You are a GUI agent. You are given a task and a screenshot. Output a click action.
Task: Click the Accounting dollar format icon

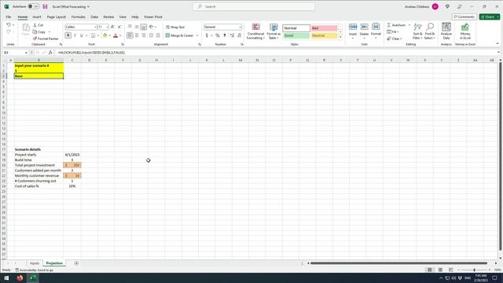[x=207, y=35]
